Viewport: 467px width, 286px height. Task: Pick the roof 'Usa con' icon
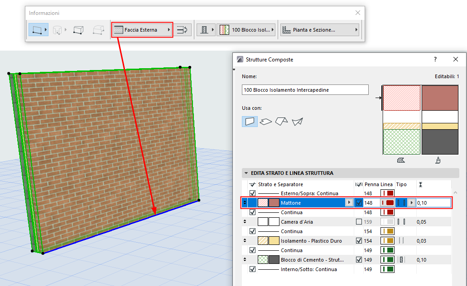[x=282, y=121]
